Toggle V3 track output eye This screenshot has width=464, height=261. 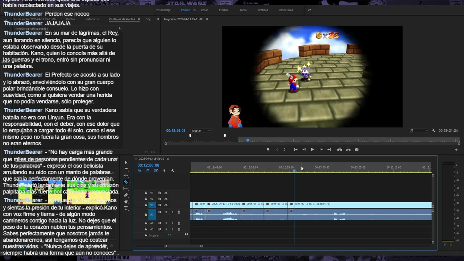click(166, 193)
